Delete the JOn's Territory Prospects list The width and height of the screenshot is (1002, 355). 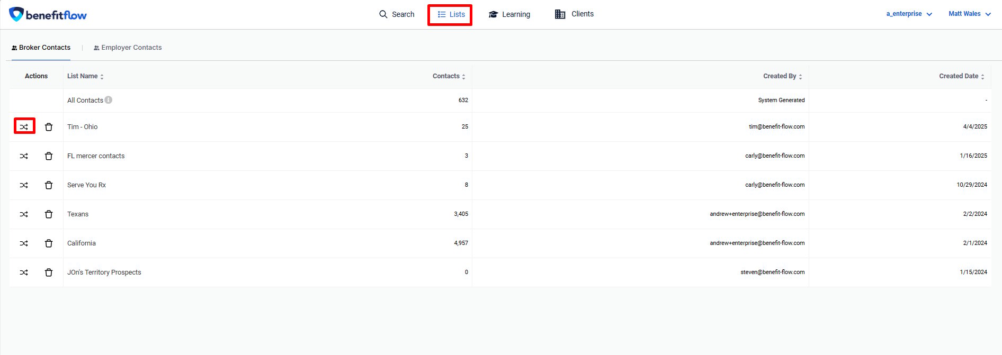(49, 272)
